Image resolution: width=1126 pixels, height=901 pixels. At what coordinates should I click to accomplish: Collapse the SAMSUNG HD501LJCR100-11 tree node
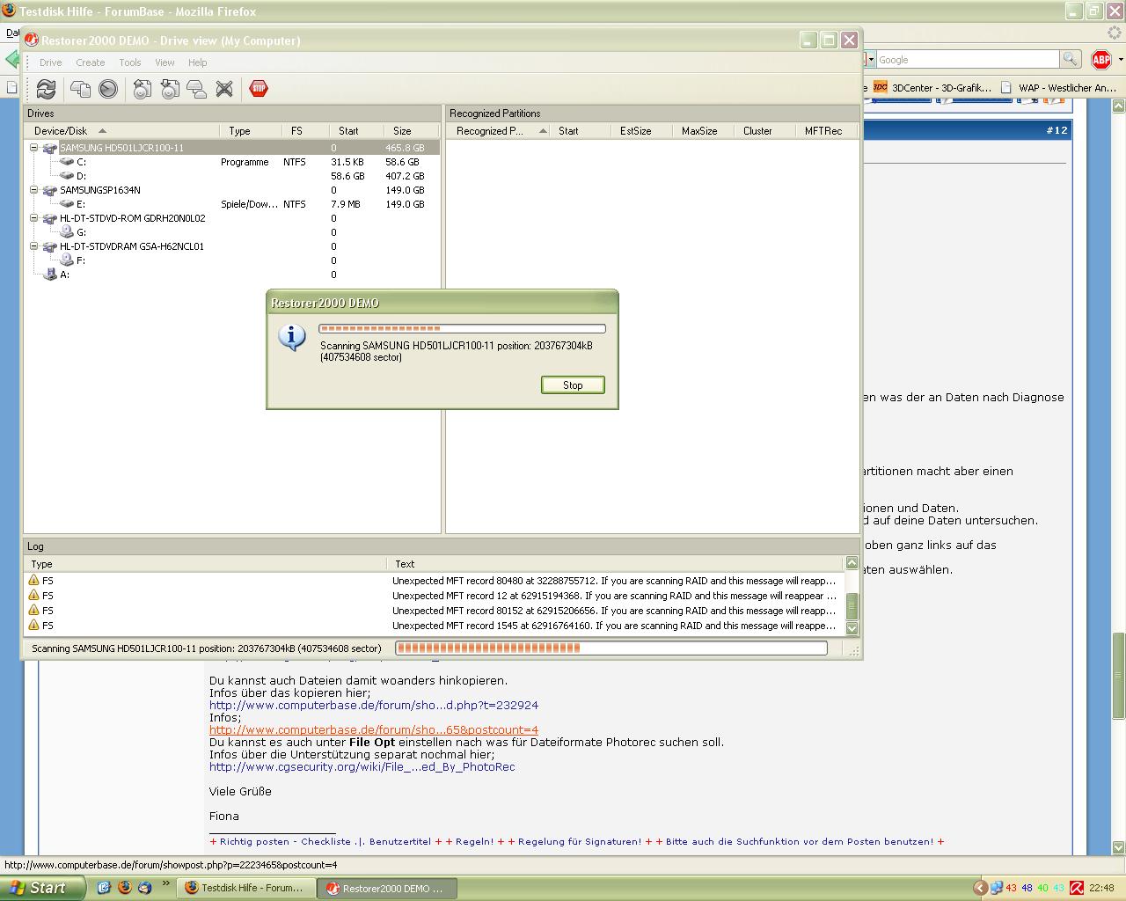coord(33,148)
